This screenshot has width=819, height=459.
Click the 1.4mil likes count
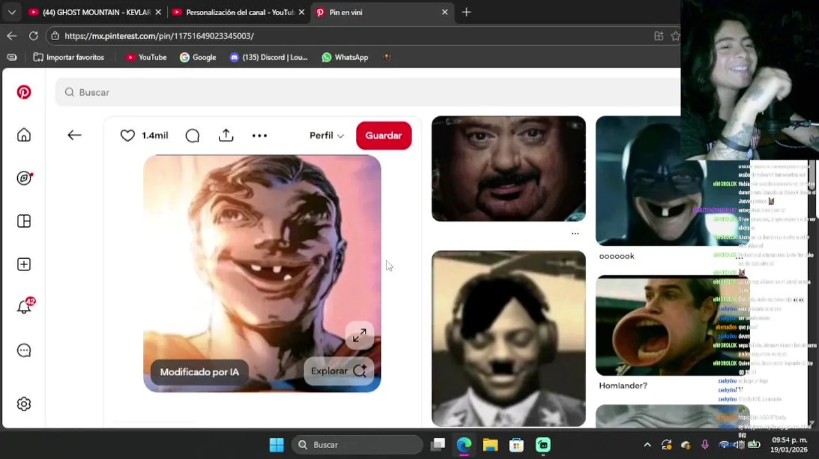(x=155, y=135)
